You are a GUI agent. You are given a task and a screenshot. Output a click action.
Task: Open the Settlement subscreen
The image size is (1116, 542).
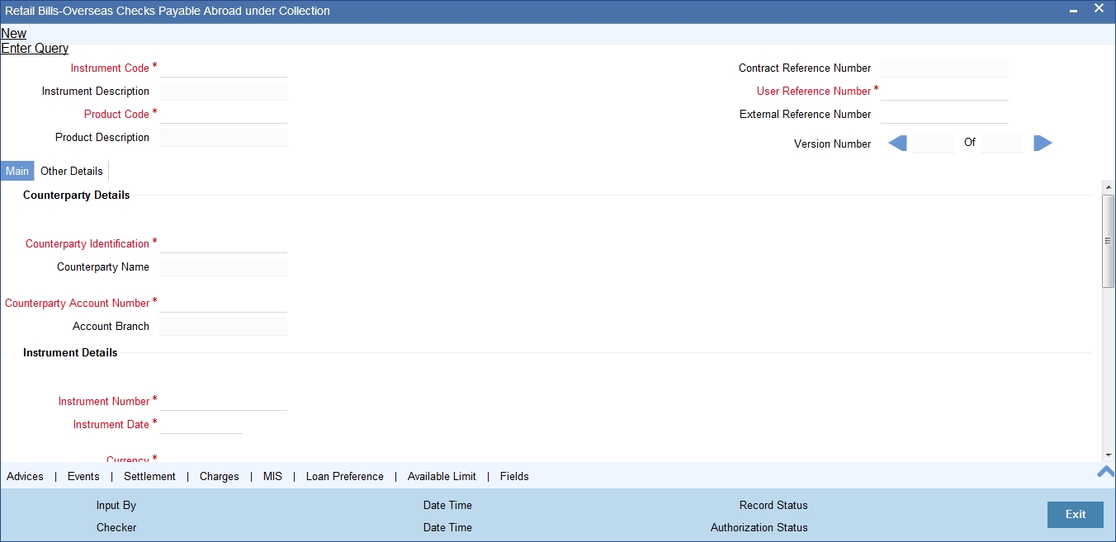tap(149, 477)
